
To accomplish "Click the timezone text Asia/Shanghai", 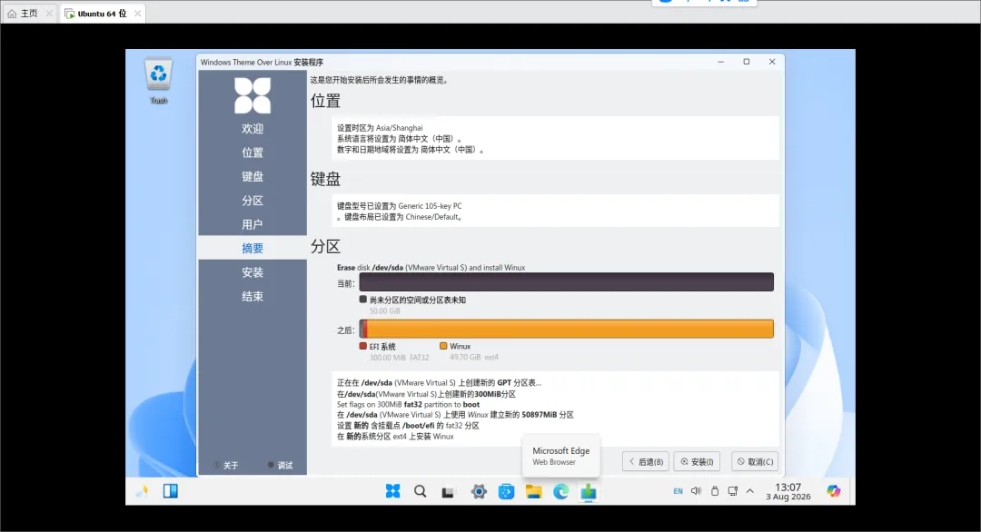I will [399, 127].
